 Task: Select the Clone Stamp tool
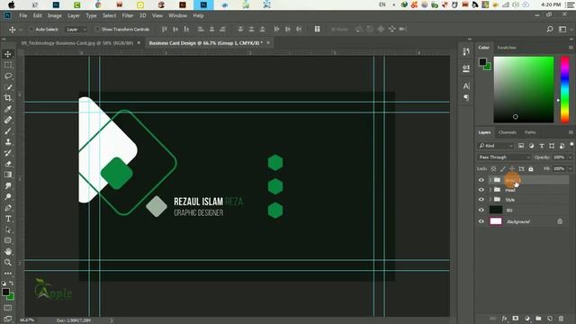coord(8,142)
